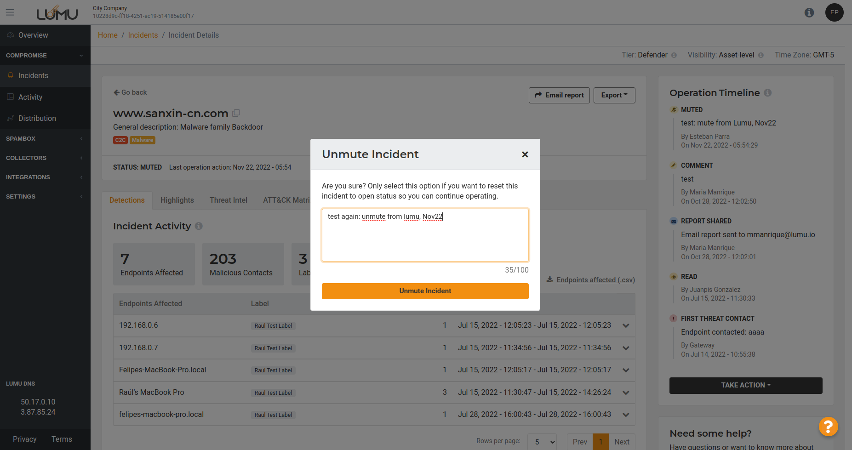
Task: Switch to the Threat Intel tab
Action: tap(228, 200)
